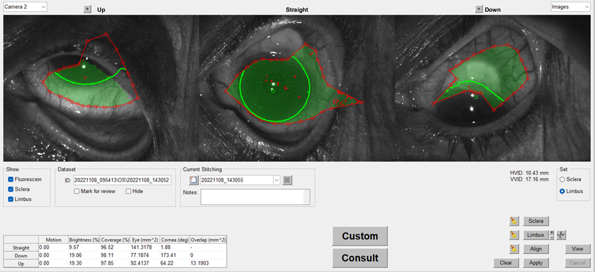Uncheck the Limbus checkbox in Show group
This screenshot has height=272, width=595.
tap(11, 199)
